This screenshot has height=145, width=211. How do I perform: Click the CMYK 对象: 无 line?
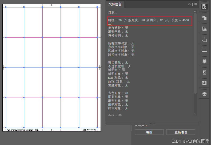[119, 81]
